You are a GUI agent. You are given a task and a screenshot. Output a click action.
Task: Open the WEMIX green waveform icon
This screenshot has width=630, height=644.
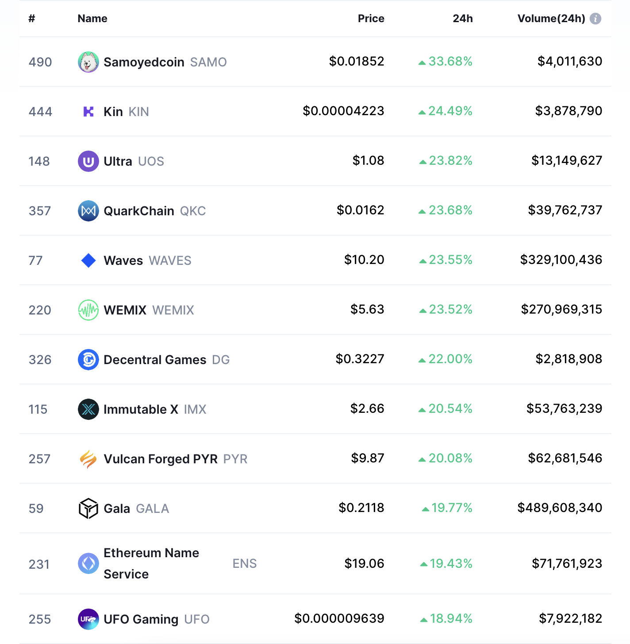click(x=88, y=310)
